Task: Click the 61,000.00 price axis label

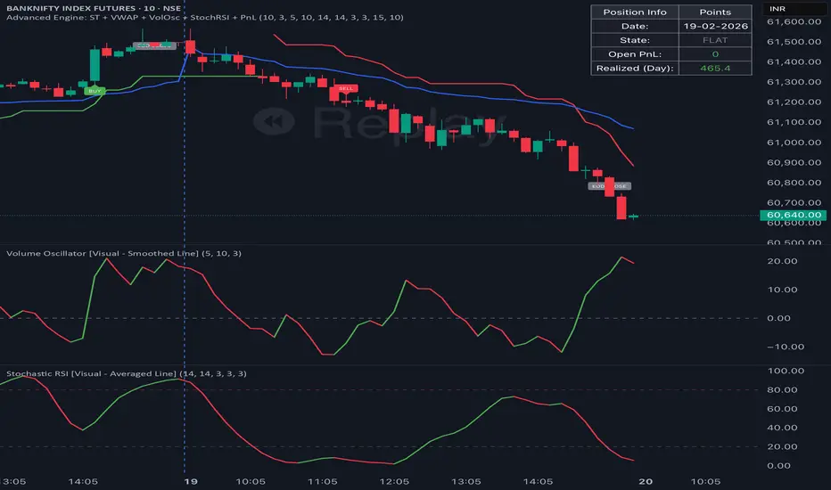Action: pos(794,143)
